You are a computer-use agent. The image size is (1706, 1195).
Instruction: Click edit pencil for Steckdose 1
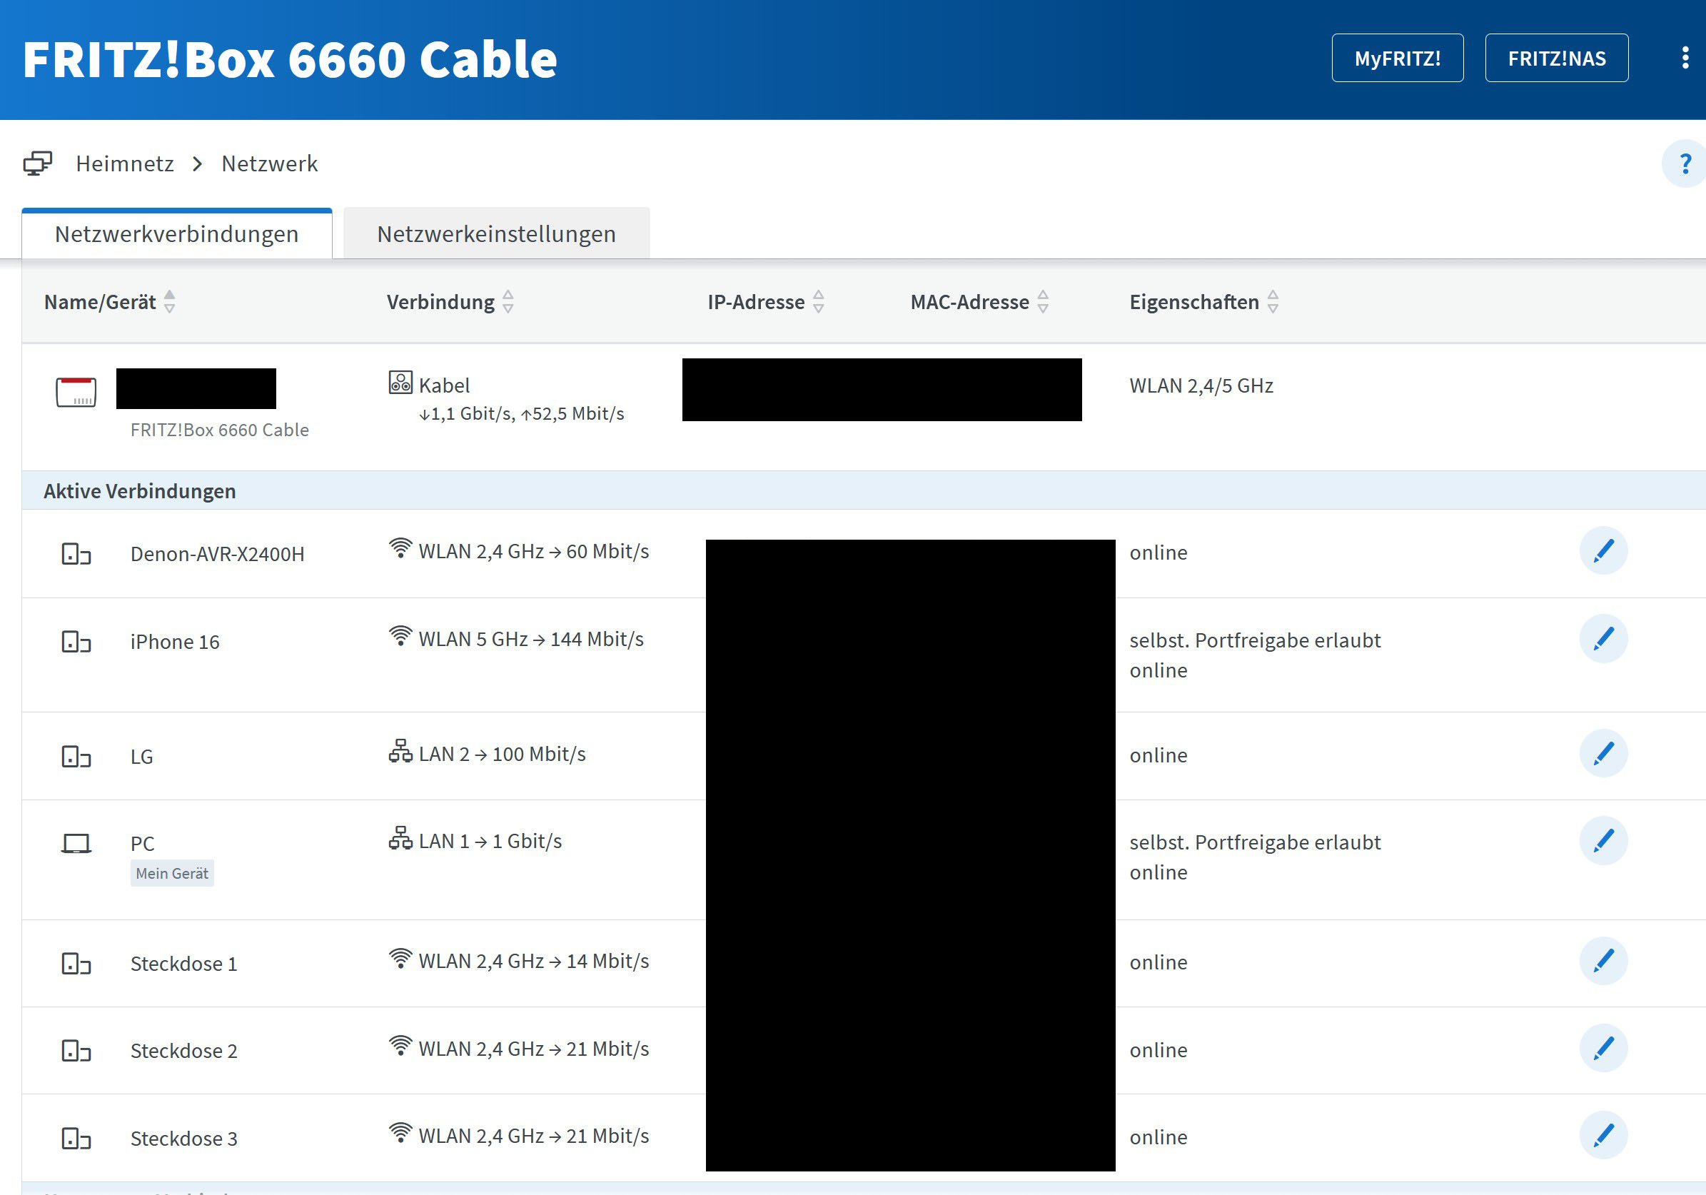pyautogui.click(x=1602, y=961)
